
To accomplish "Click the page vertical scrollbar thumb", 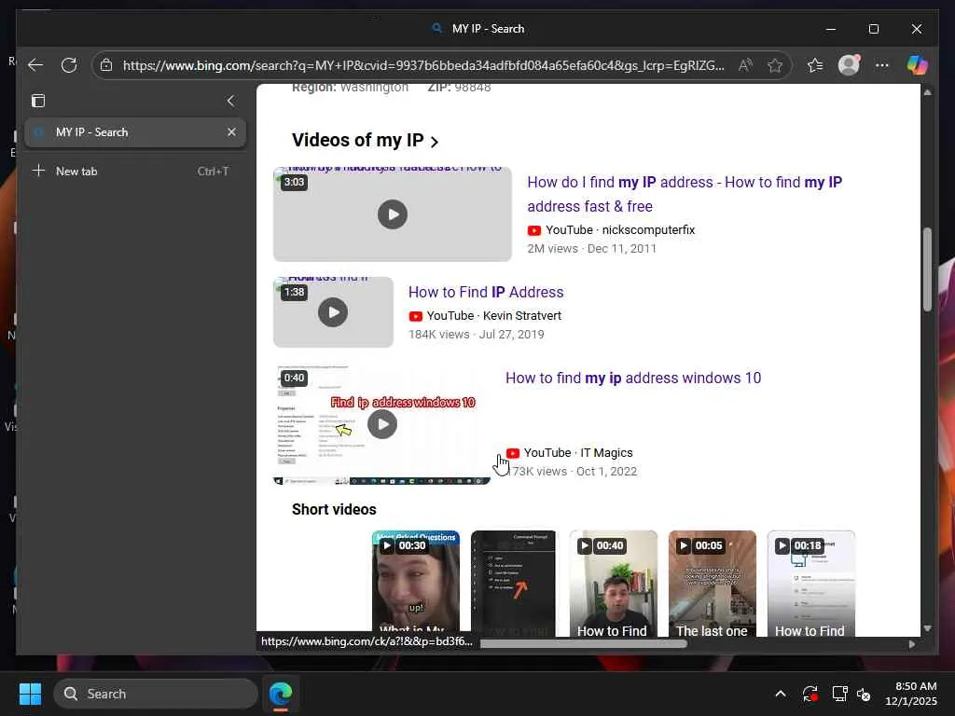I will [x=927, y=269].
